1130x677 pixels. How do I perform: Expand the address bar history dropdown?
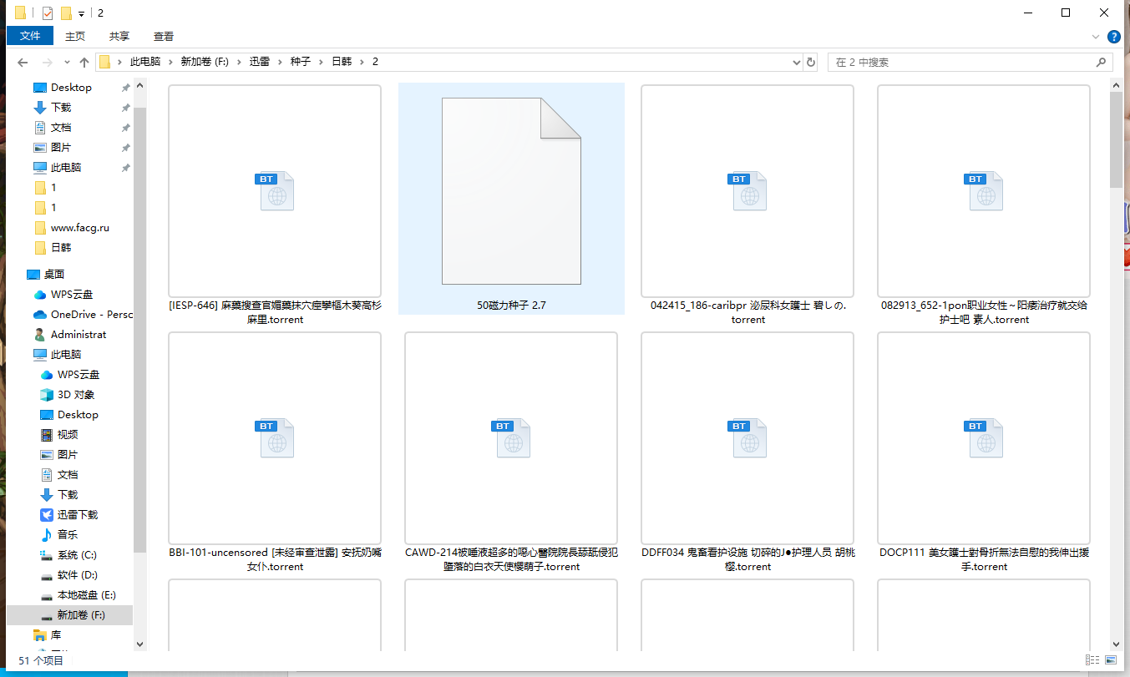click(x=796, y=63)
